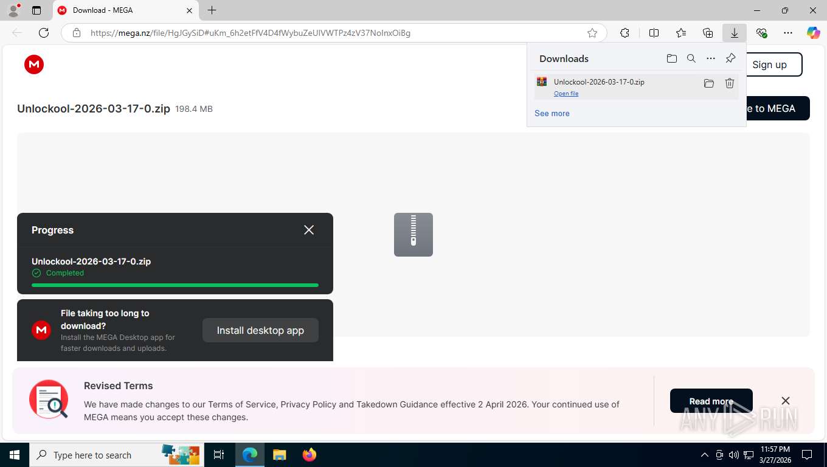Close the Download - MEGA tab
827x467 pixels.
click(x=189, y=10)
